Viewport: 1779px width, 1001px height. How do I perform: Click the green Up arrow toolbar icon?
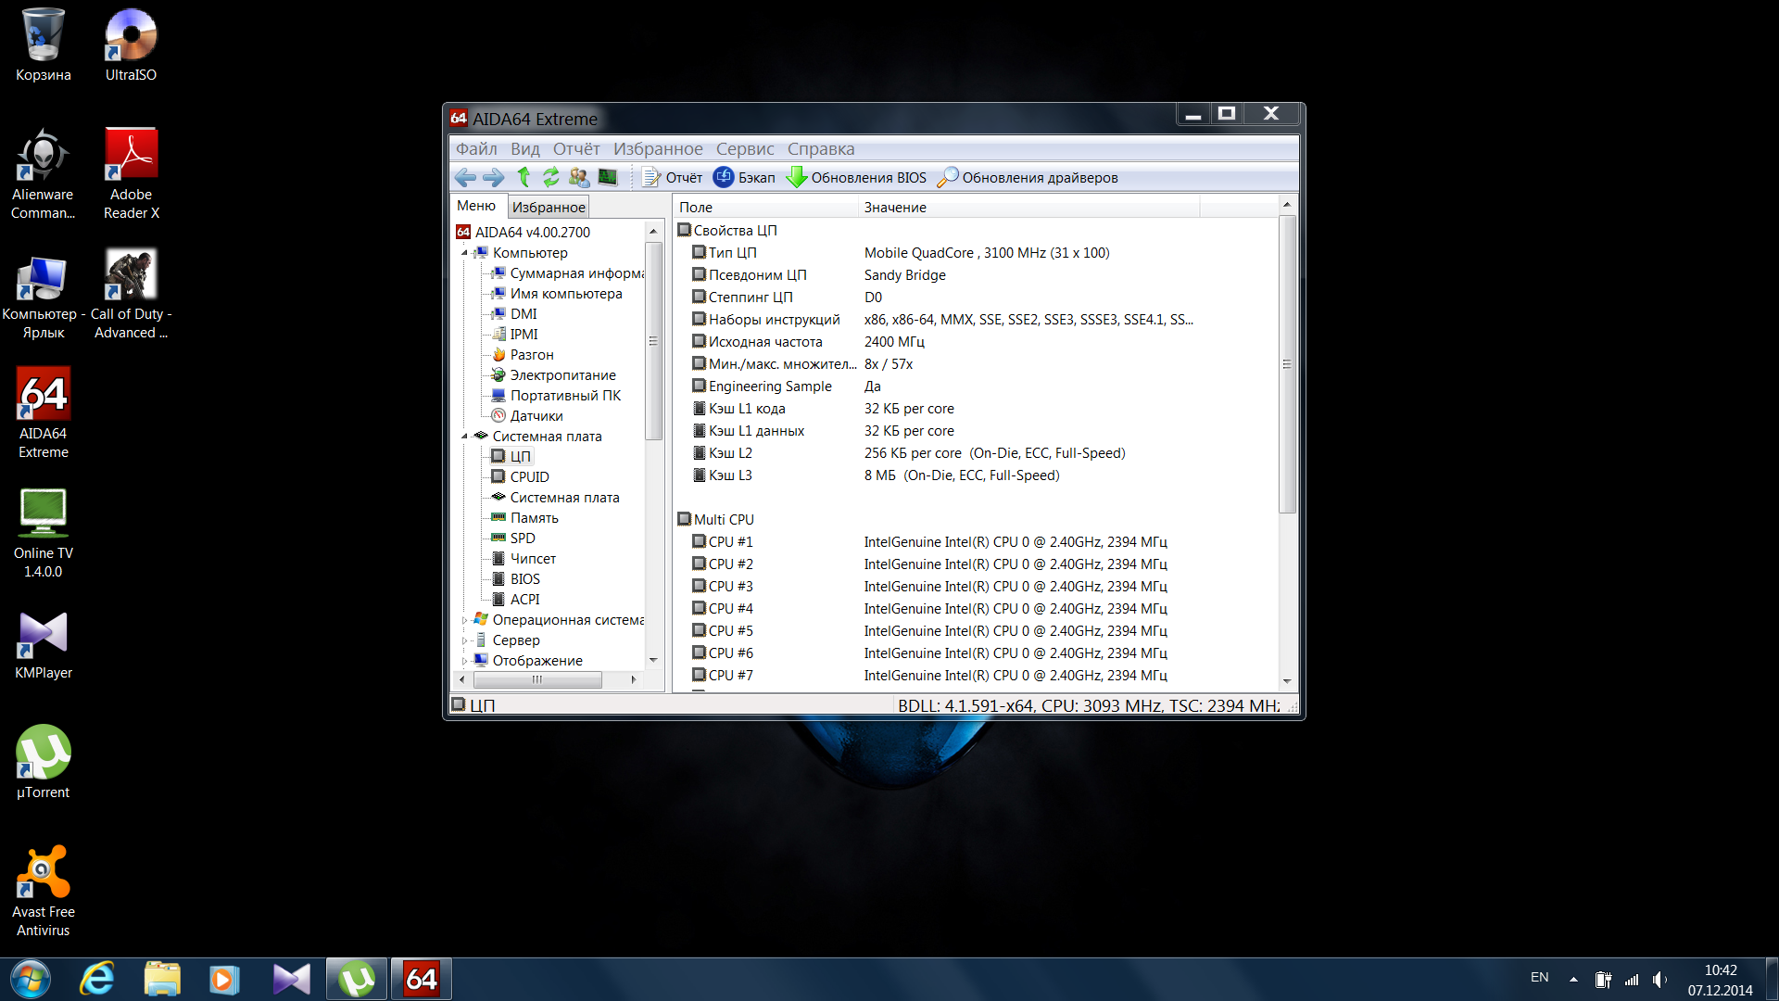click(524, 177)
